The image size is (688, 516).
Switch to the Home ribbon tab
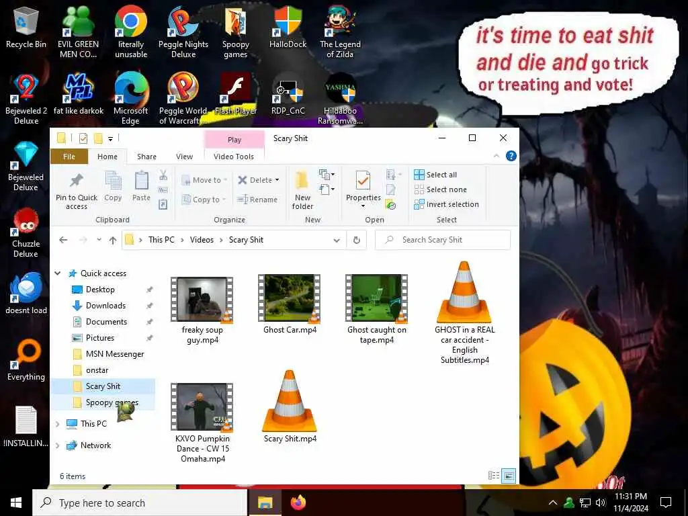[107, 156]
